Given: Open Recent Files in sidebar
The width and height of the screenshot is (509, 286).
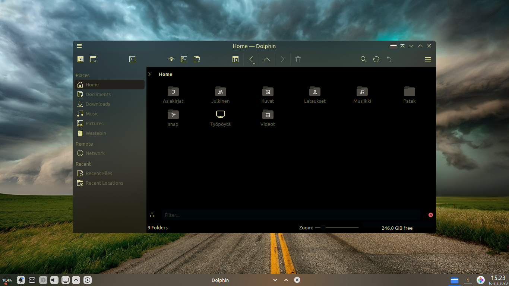Looking at the screenshot, I should (110, 173).
